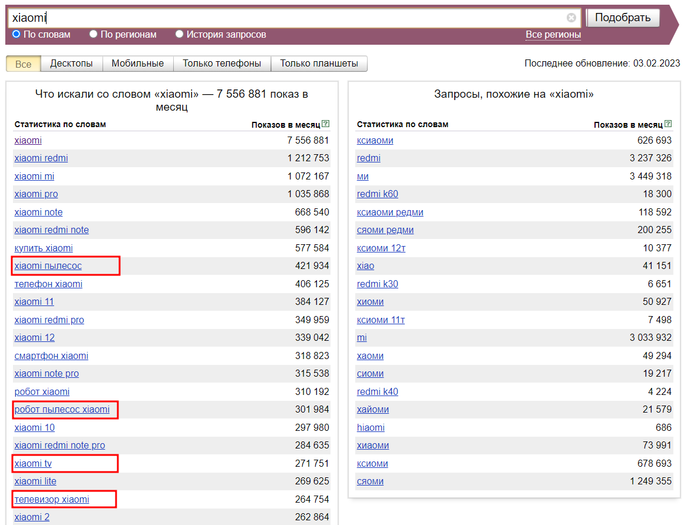Screen dimensions: 694x525
Task: Open the 'Все регионы' region selector
Action: (x=553, y=35)
